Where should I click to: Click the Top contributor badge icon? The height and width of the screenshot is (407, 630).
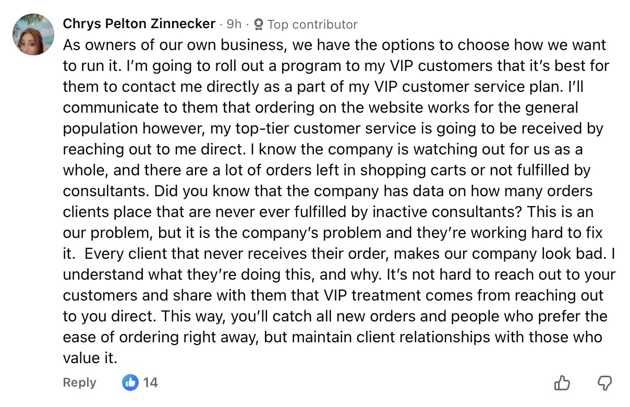point(258,24)
